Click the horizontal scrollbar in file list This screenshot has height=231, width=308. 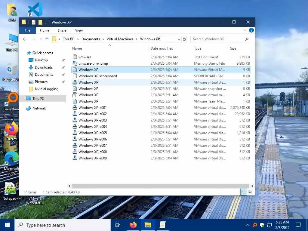[x=161, y=186]
